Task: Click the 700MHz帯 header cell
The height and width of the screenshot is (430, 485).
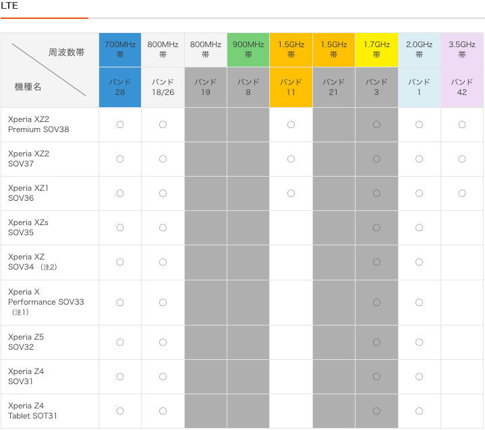Action: click(120, 50)
